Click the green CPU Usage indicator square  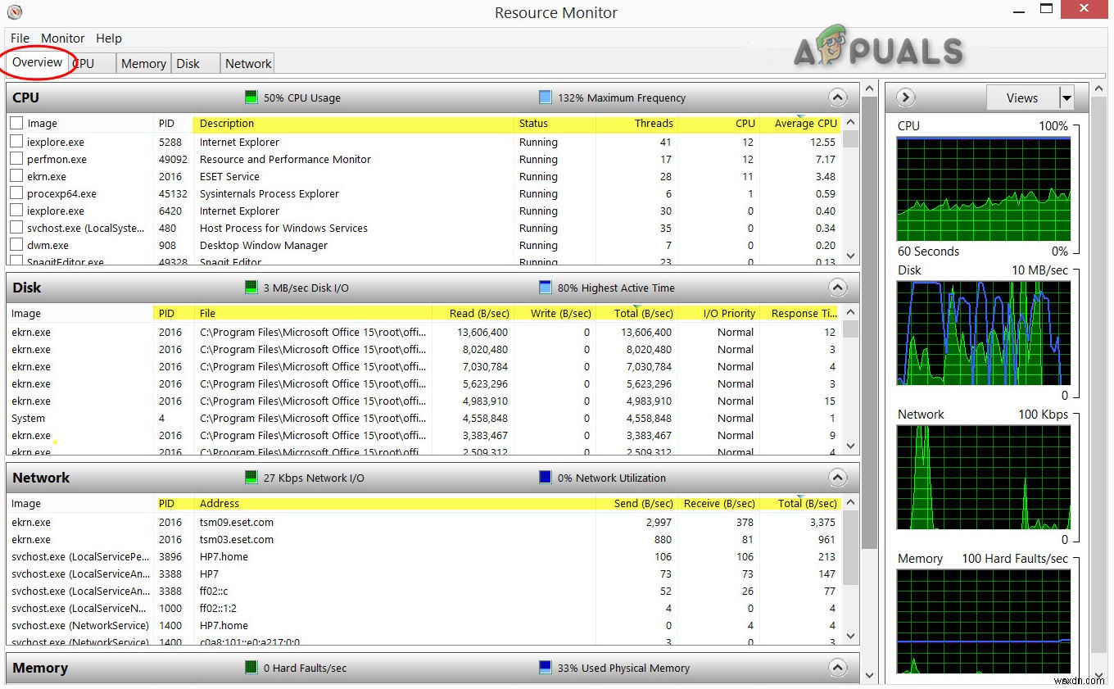coord(251,97)
